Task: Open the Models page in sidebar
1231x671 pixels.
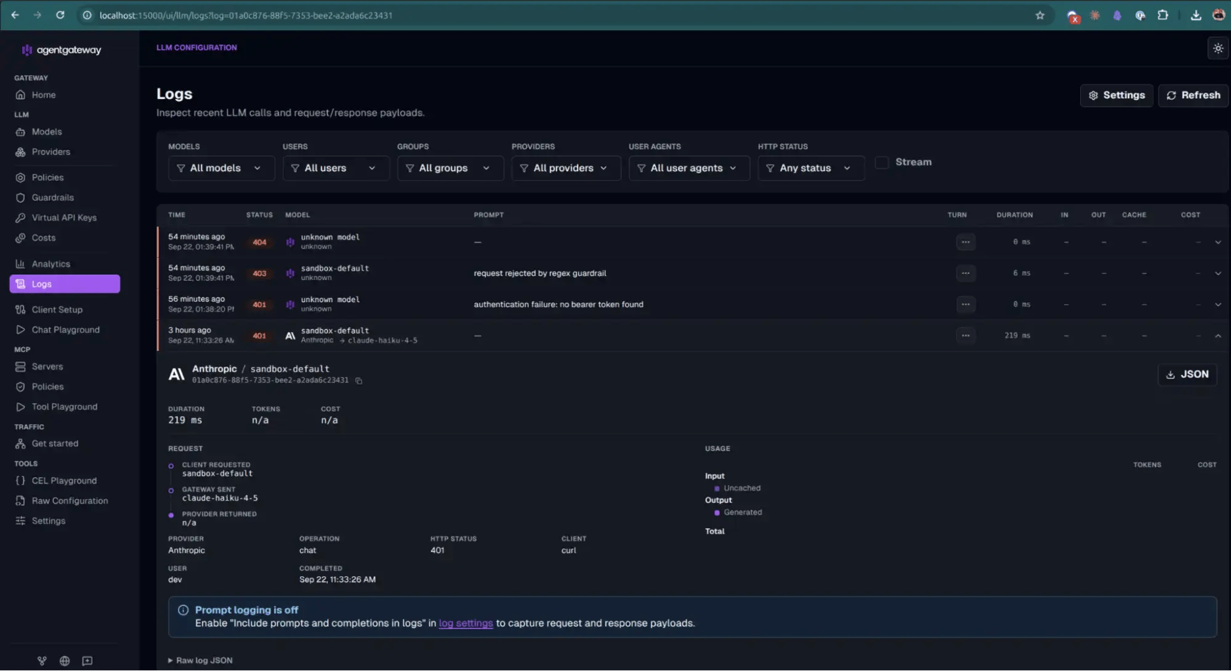Action: point(65,132)
